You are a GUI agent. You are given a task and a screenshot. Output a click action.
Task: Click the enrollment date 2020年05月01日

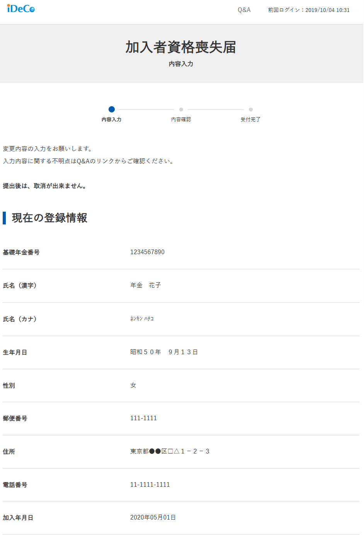(153, 518)
